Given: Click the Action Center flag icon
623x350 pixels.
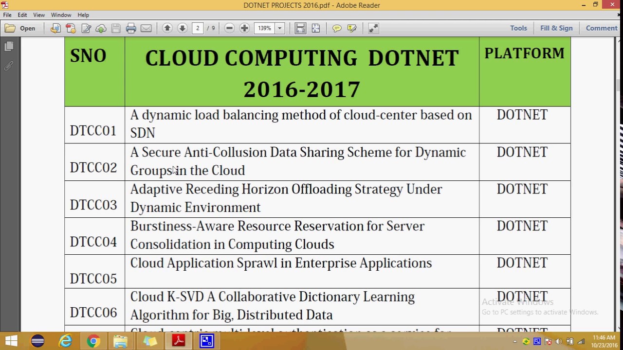Looking at the screenshot, I should click(x=548, y=342).
